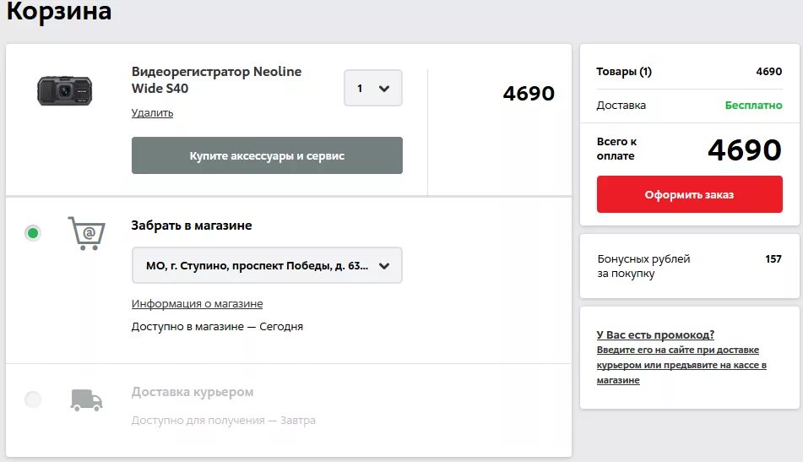Click the promo code instructions text link
Screen dimensions: 803x462
tap(681, 365)
